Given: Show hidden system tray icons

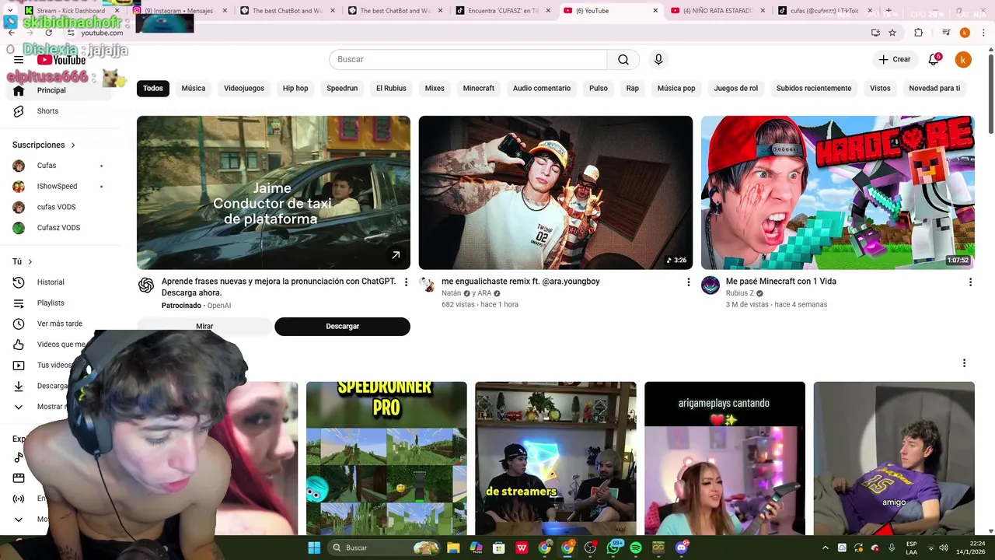Looking at the screenshot, I should click(826, 548).
